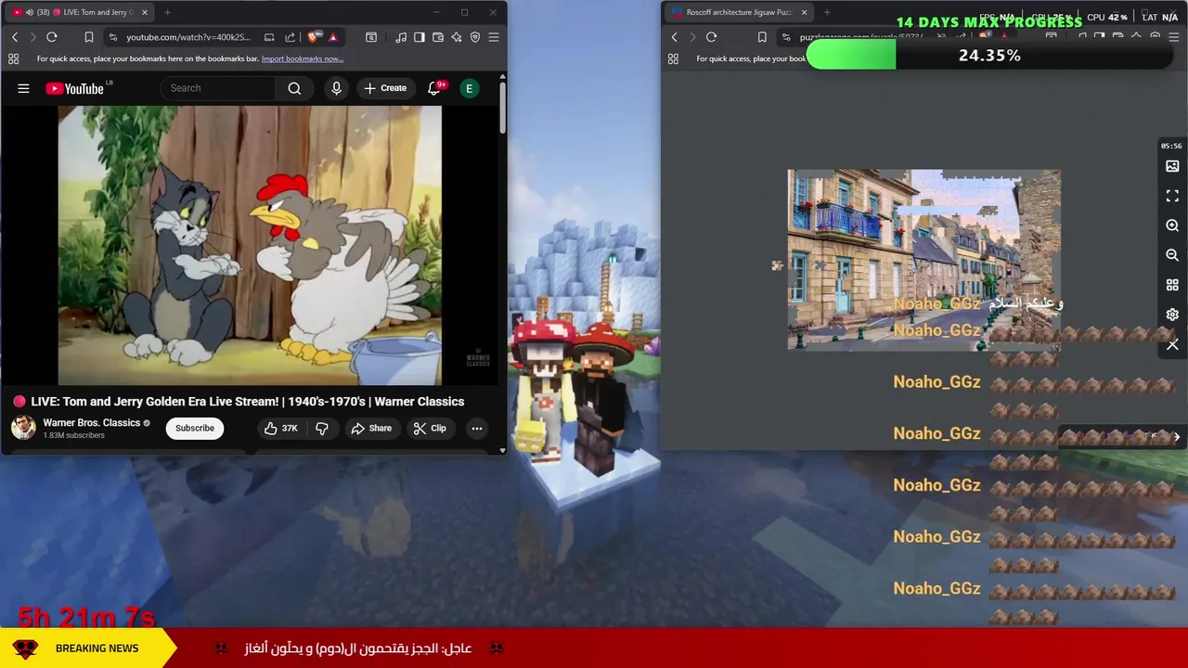Click the Tom and Jerry video player
Image resolution: width=1188 pixels, height=668 pixels.
click(x=250, y=245)
